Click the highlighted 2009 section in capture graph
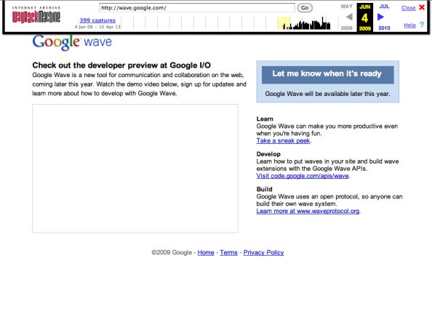Viewport: 432px width, 325px height. pyautogui.click(x=284, y=23)
